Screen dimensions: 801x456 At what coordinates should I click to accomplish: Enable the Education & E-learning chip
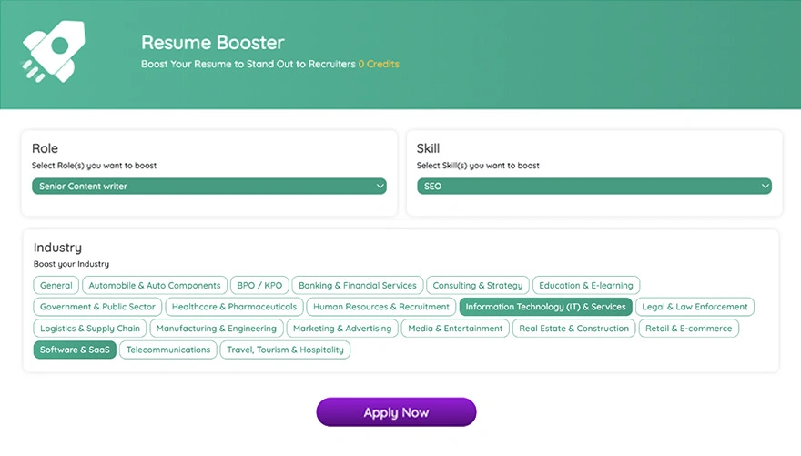click(x=586, y=285)
